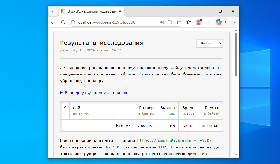Open the Copilot Чат button

[223, 22]
